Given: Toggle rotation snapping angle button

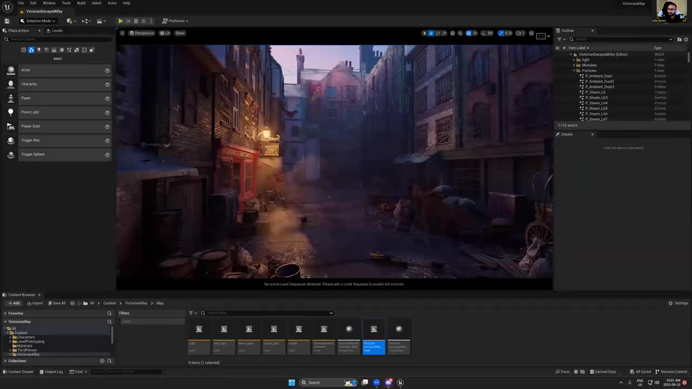Looking at the screenshot, I should (x=483, y=33).
